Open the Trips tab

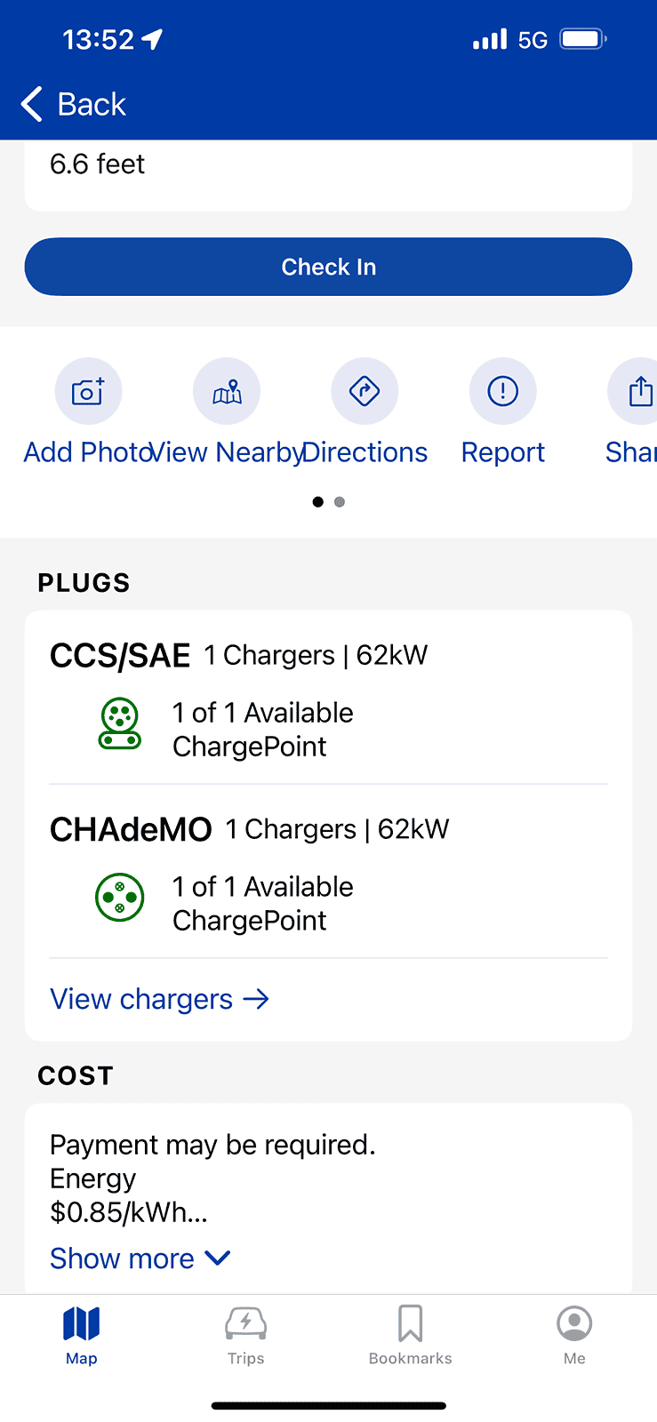(245, 1334)
